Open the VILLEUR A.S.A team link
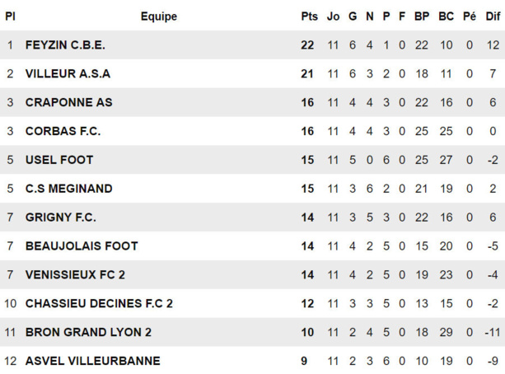This screenshot has height=374, width=505. point(68,74)
